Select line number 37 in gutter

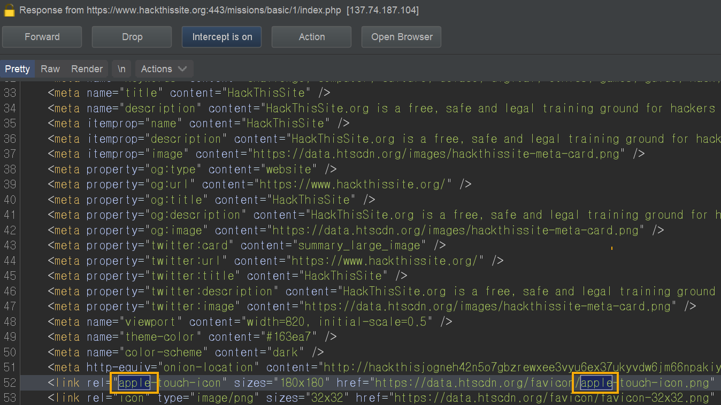10,154
